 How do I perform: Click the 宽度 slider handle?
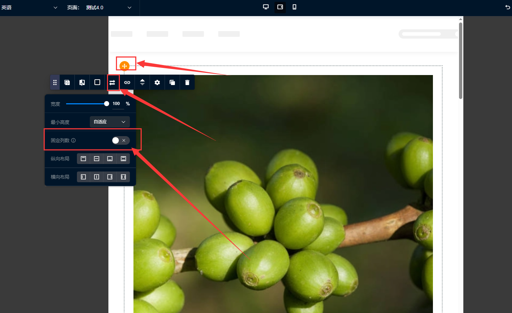pos(106,104)
